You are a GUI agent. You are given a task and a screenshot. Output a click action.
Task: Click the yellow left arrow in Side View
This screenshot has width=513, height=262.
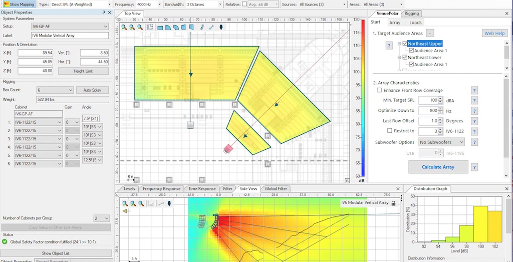coord(124,211)
